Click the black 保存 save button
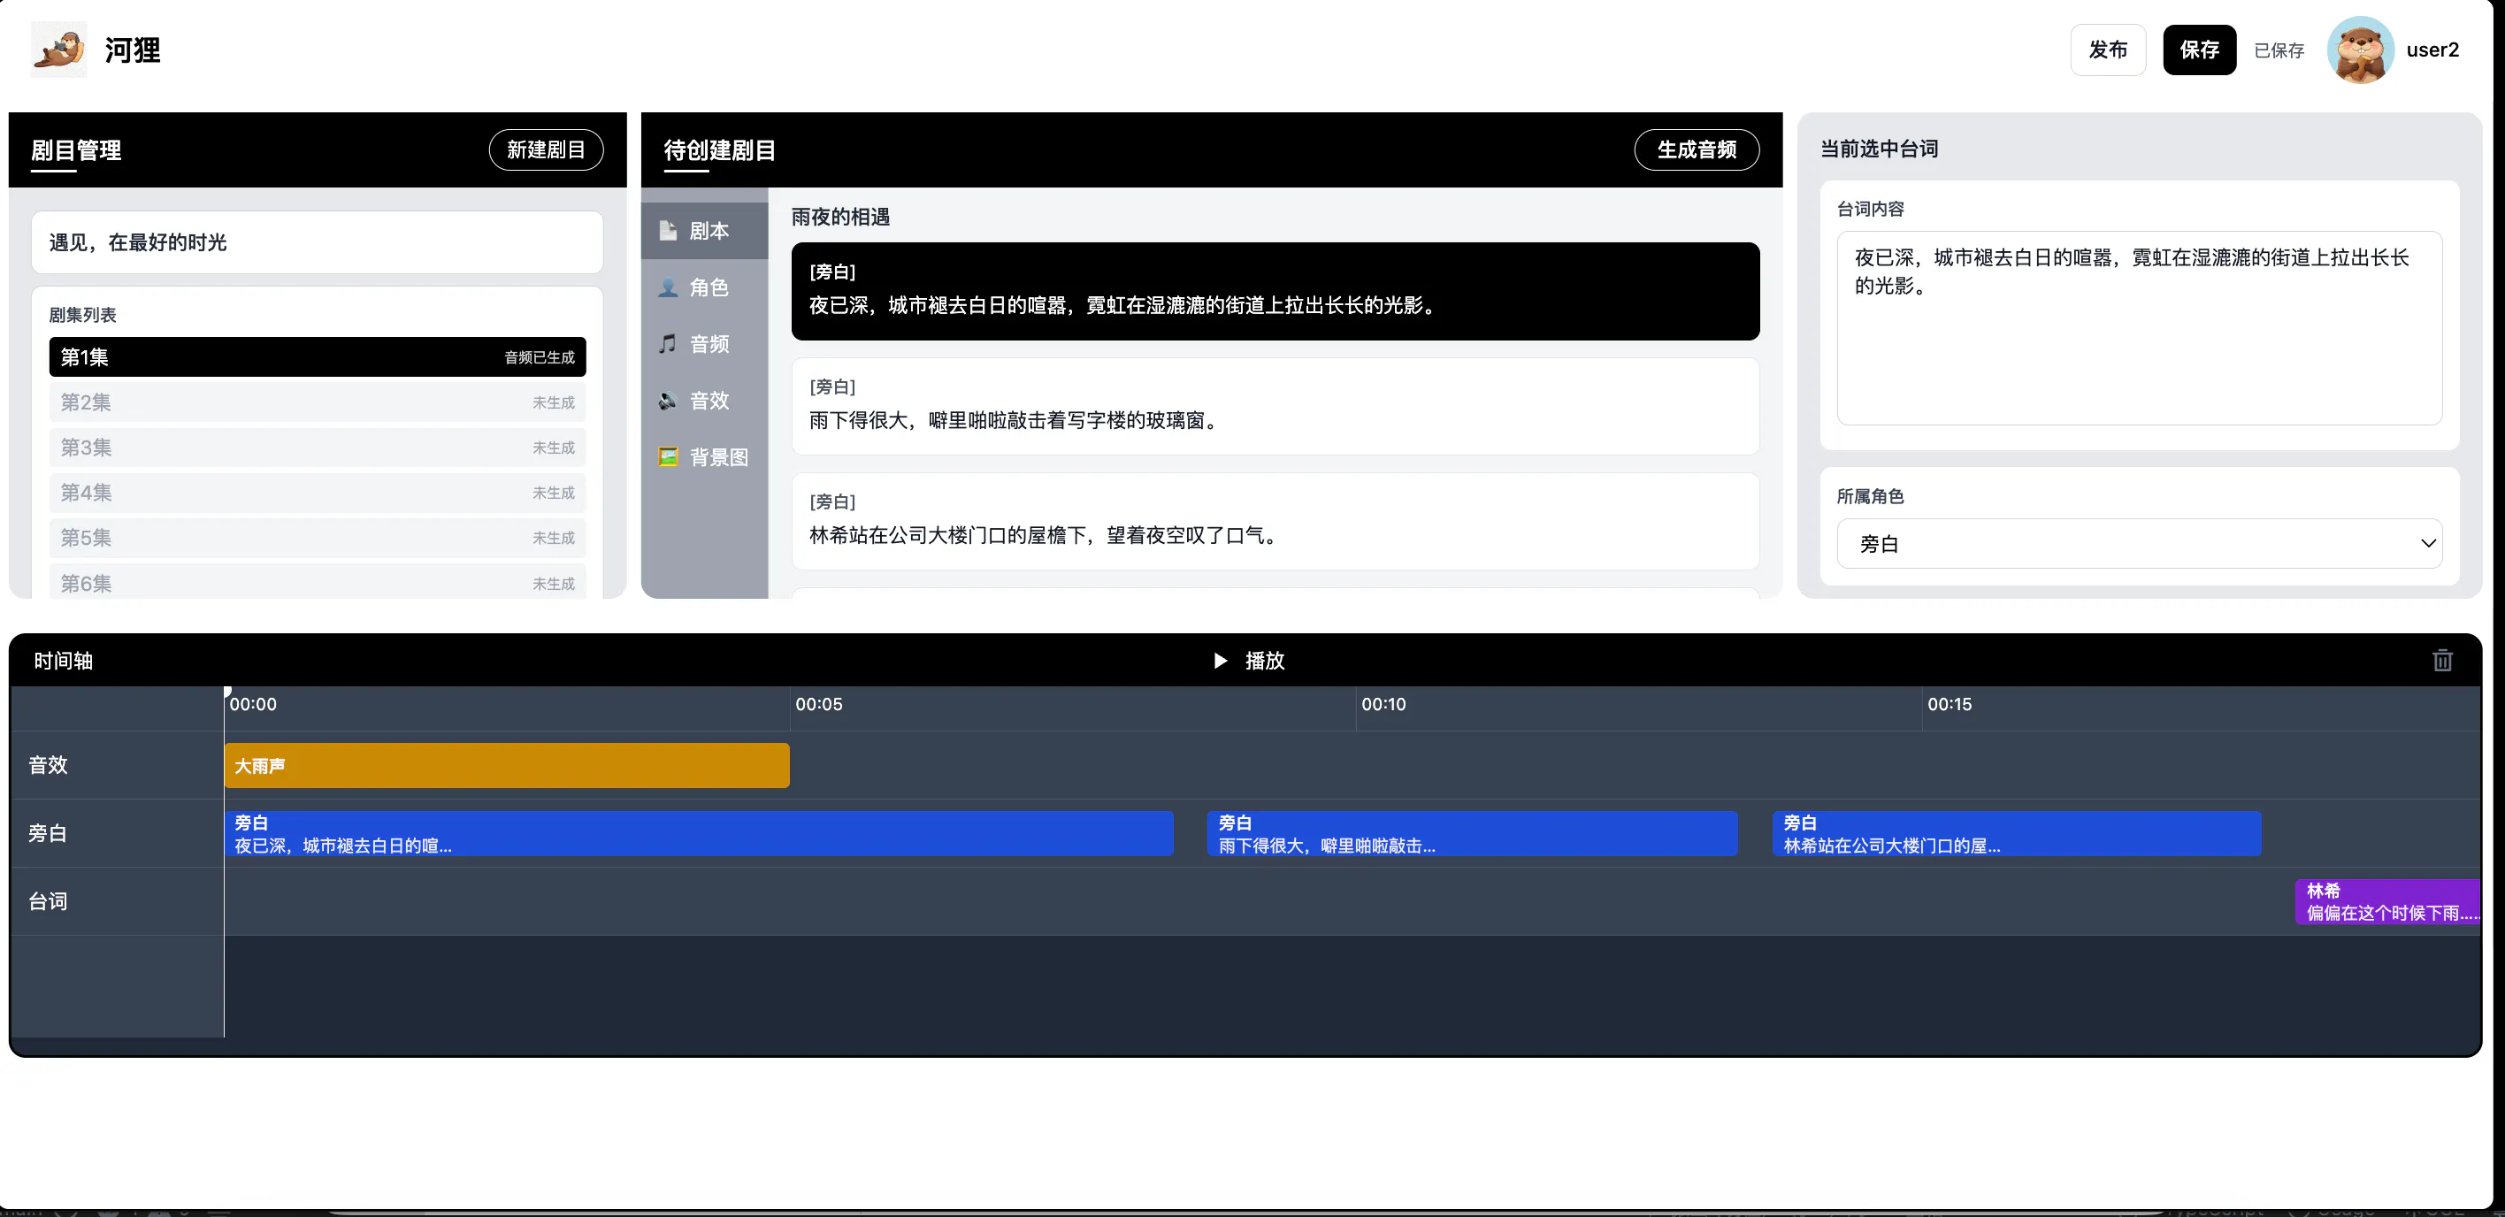Image resolution: width=2505 pixels, height=1217 pixels. [2199, 50]
